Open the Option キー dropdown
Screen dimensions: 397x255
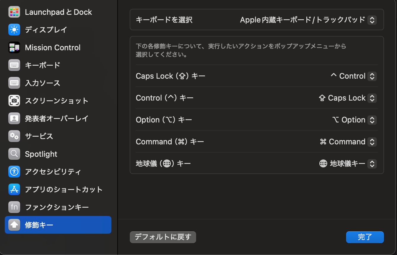tap(372, 120)
